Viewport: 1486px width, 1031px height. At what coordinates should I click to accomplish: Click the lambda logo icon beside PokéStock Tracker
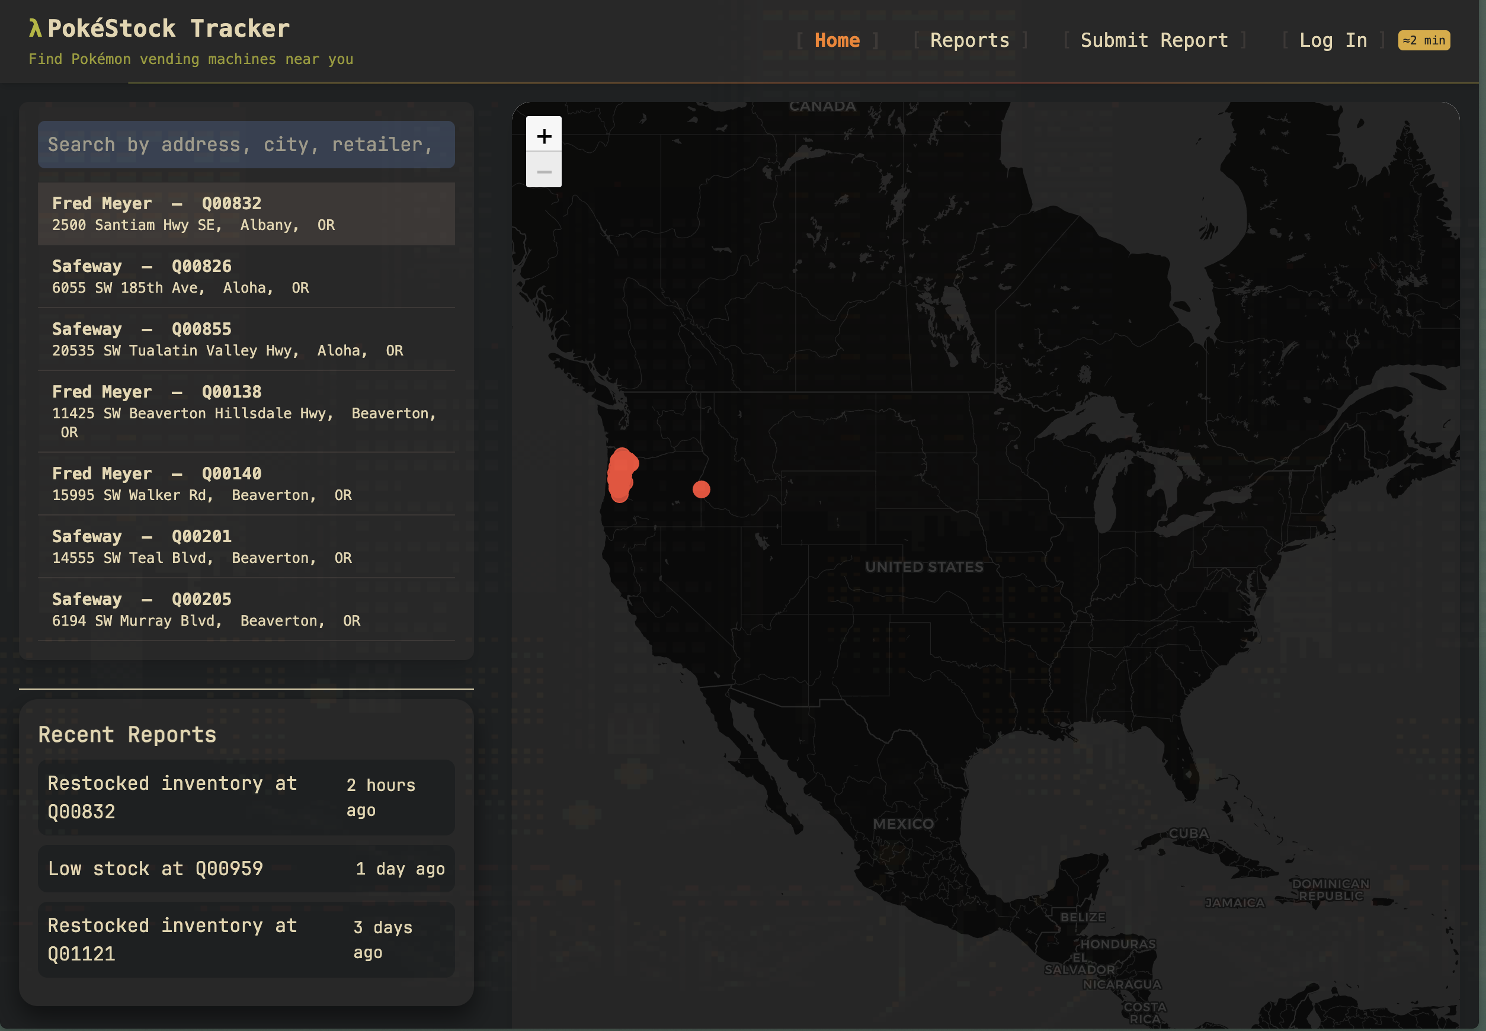point(35,28)
